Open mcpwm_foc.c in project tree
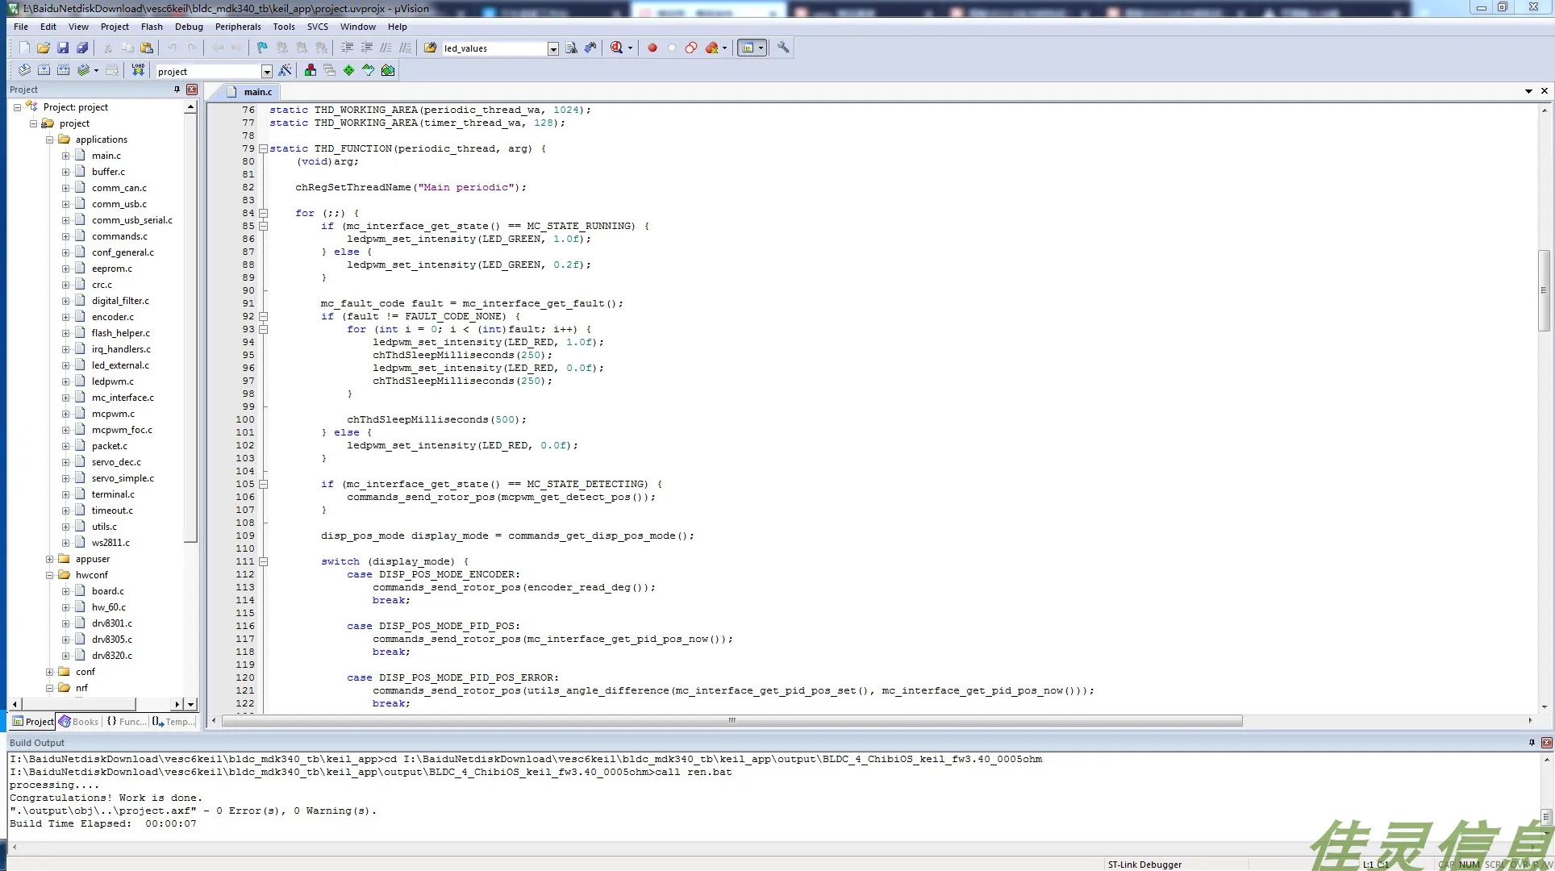 [122, 430]
